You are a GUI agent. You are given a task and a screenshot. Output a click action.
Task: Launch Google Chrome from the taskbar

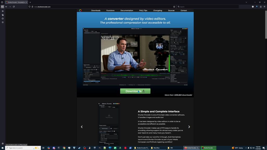click(64, 148)
